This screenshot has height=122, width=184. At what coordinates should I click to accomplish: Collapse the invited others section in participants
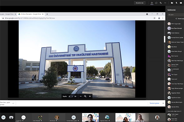tap(167, 111)
